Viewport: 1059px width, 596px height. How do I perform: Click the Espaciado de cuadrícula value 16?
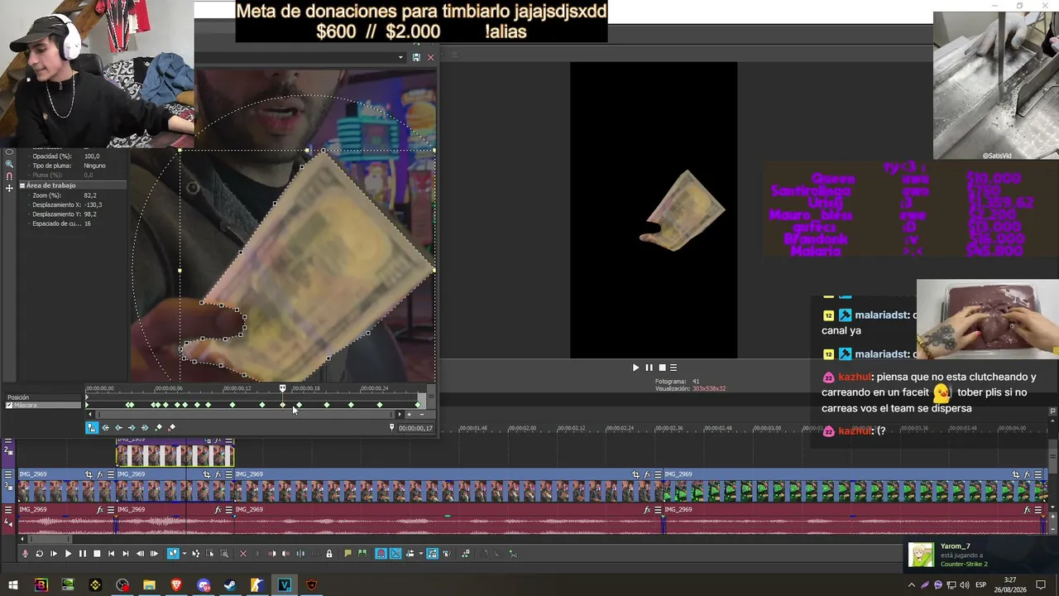tap(88, 223)
